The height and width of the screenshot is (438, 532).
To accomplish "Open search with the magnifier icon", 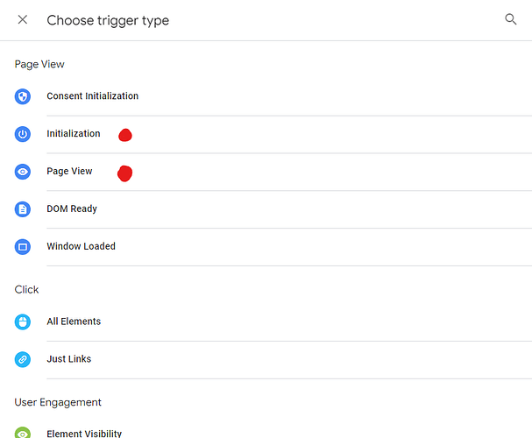I will click(x=511, y=19).
